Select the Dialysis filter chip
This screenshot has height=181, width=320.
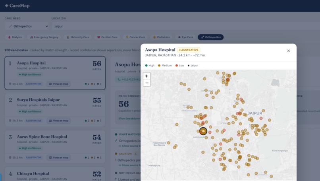tap(15, 37)
